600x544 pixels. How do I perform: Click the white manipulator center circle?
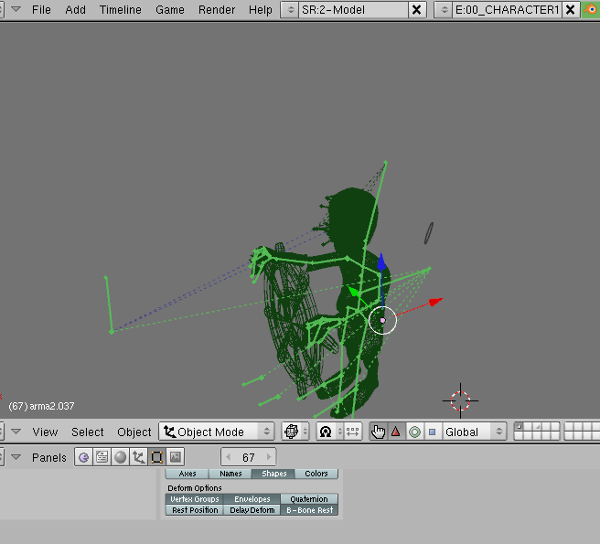(382, 320)
